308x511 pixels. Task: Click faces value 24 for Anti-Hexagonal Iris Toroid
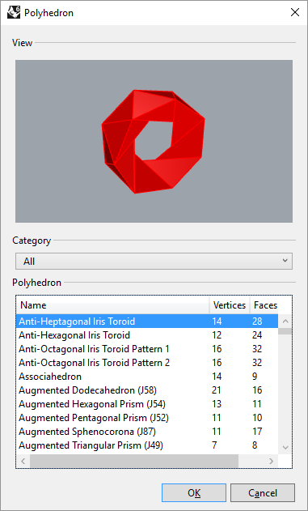[257, 335]
